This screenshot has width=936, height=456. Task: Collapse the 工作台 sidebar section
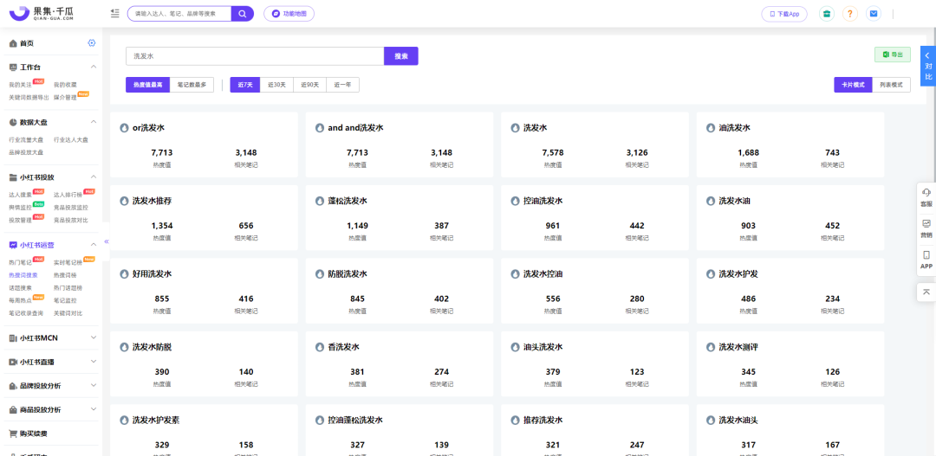pyautogui.click(x=93, y=67)
